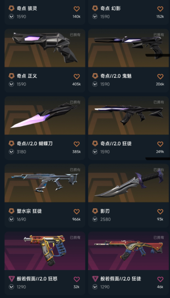This screenshot has height=298, width=170.
Task: Click pink tier badge of 般若假面//2.0 狂徒
Action: [x=95, y=279]
